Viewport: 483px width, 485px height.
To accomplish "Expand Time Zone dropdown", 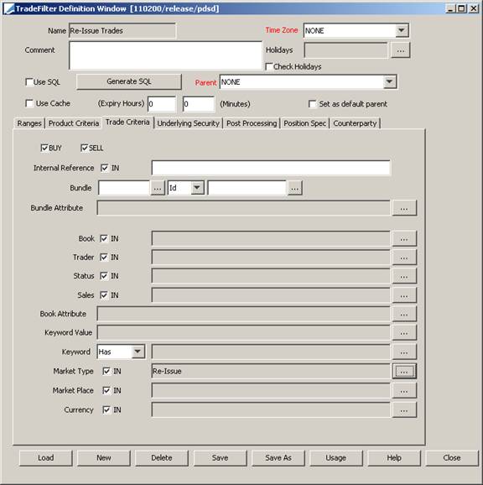I will coord(402,30).
